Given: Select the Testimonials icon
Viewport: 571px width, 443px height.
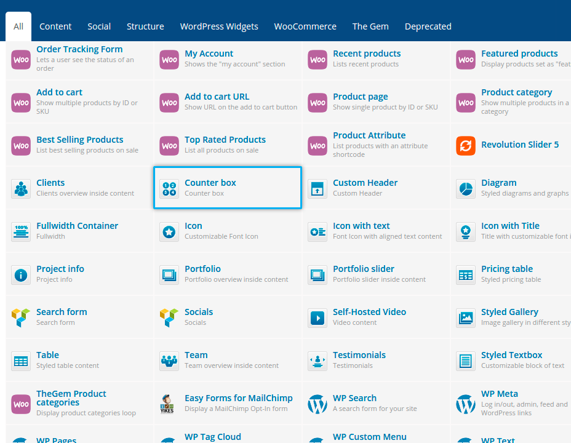Looking at the screenshot, I should [317, 361].
